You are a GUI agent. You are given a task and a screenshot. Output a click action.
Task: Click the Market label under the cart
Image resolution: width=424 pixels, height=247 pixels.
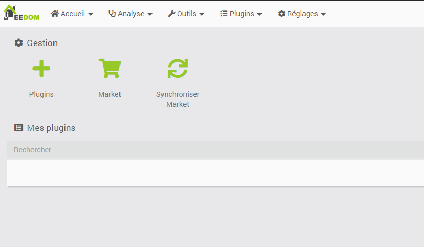click(110, 94)
